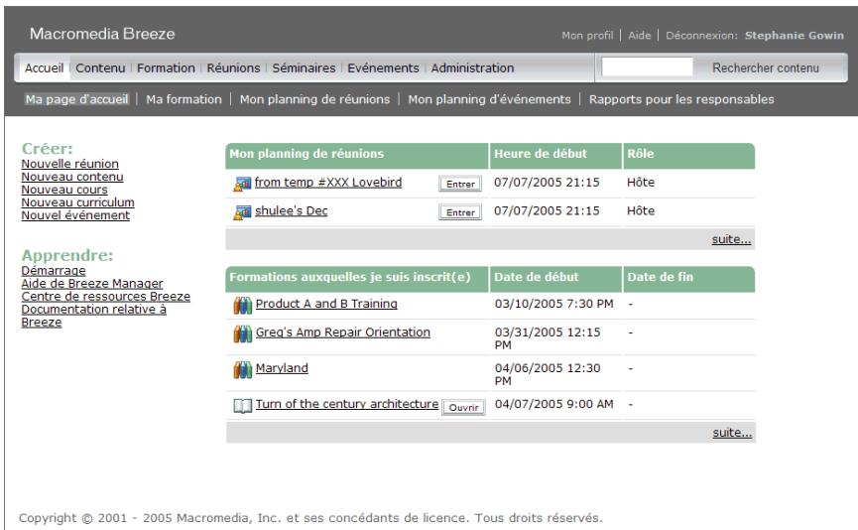Click the meeting icon beside from temp #XXX Lovebird
Image resolution: width=858 pixels, height=530 pixels.
pos(242,184)
